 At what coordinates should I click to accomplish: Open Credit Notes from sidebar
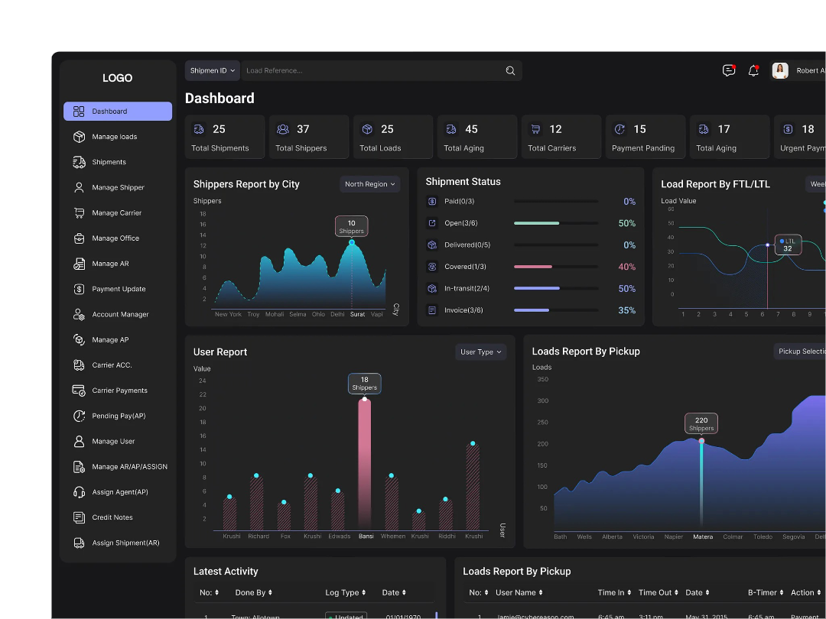tap(112, 517)
